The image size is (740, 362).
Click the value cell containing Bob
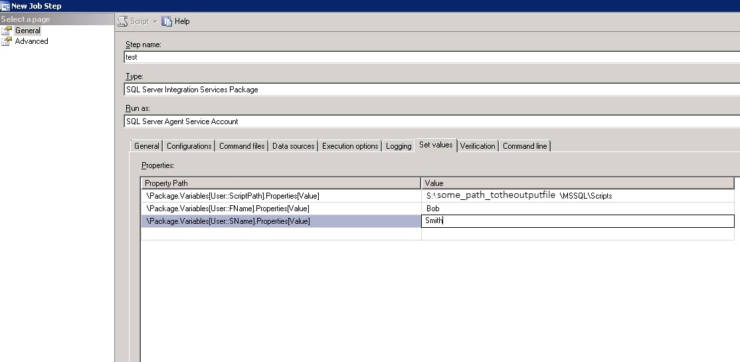[x=578, y=209]
